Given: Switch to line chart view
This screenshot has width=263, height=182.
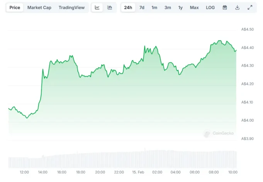Looking at the screenshot, I should [x=97, y=8].
